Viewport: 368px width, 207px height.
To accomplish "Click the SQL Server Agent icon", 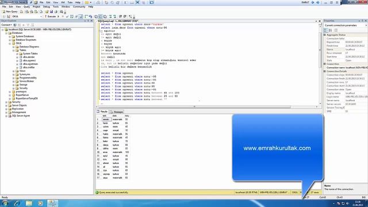I will [x=10, y=116].
